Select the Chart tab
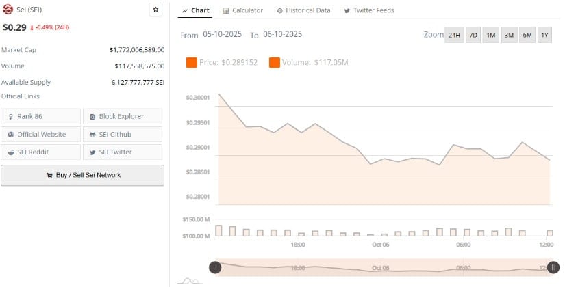The width and height of the screenshot is (565, 287). tap(196, 10)
